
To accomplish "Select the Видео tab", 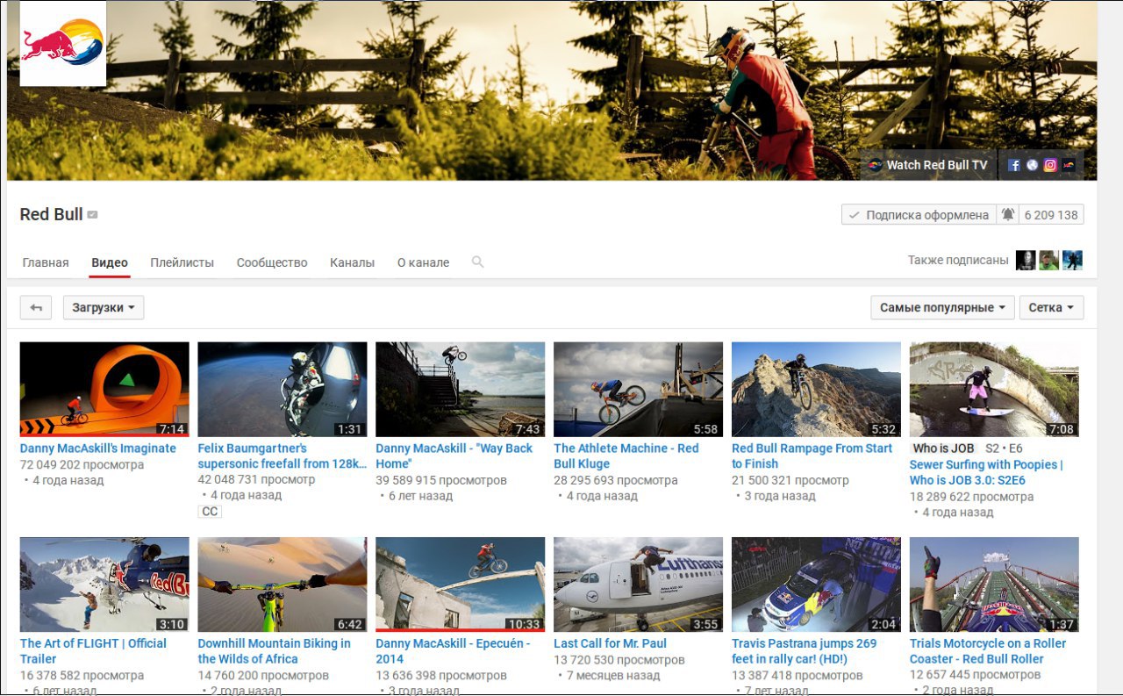I will (110, 262).
